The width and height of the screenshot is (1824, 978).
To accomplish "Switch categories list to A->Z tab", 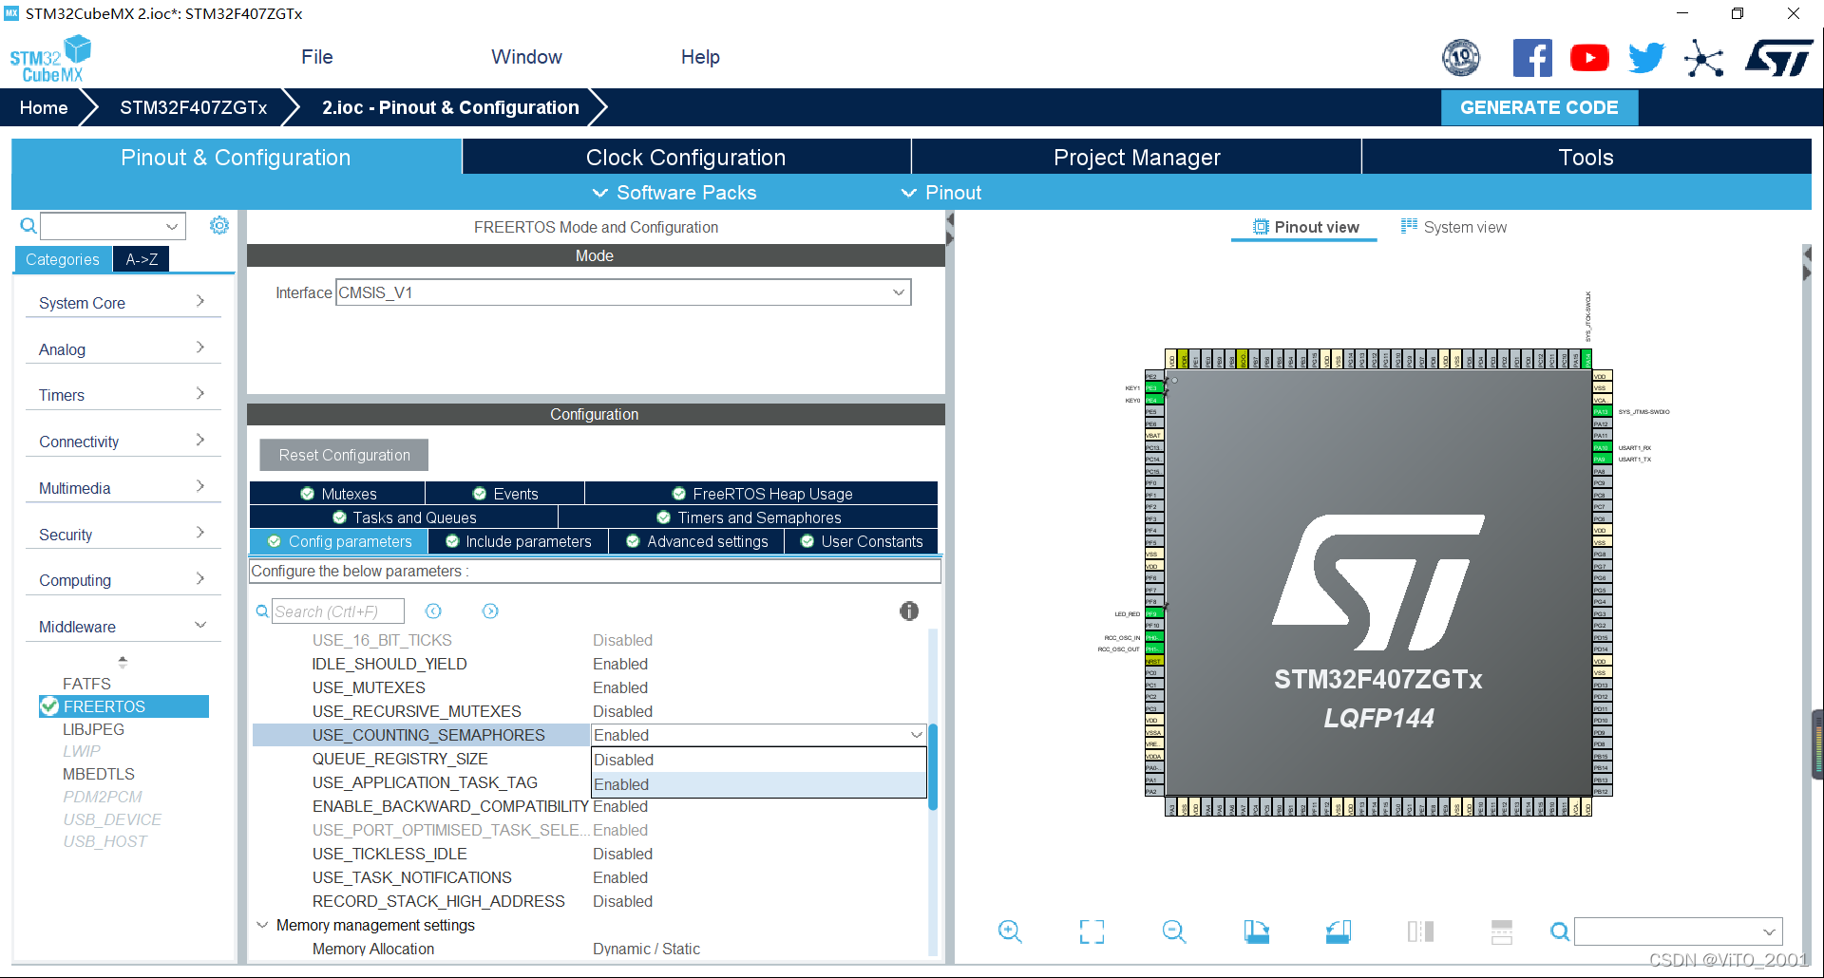I will click(x=142, y=259).
